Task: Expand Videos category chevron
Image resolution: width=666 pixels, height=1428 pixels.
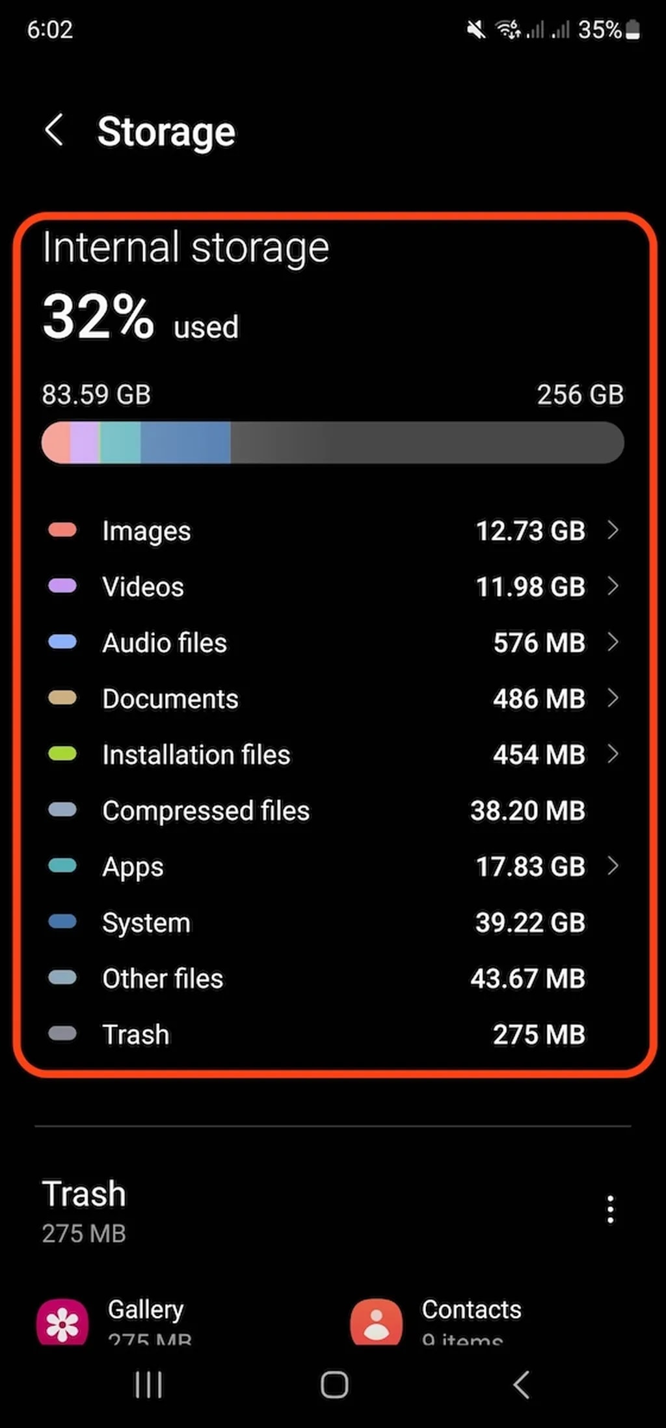Action: click(612, 586)
